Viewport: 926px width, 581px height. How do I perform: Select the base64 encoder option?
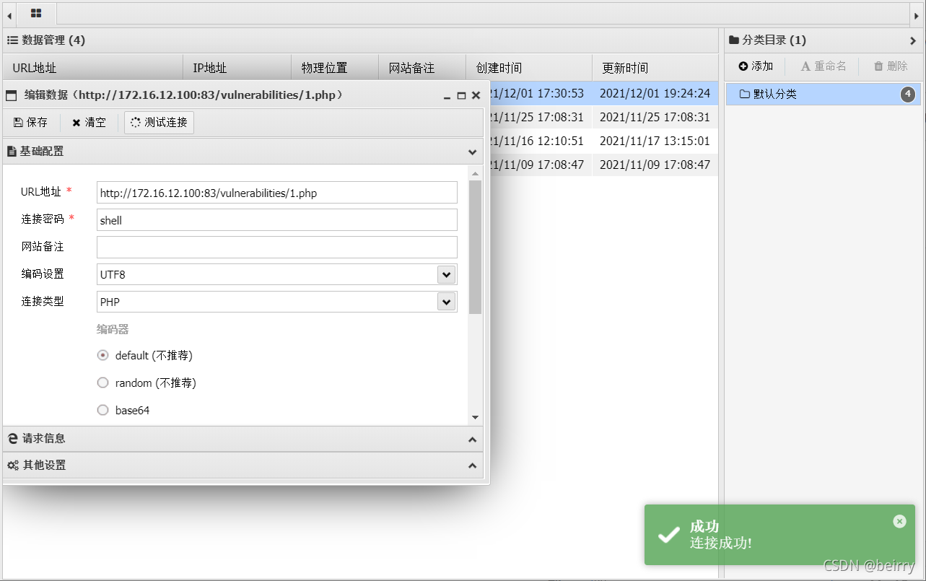102,410
